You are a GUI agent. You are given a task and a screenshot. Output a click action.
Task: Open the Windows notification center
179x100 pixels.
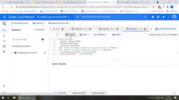(175, 97)
